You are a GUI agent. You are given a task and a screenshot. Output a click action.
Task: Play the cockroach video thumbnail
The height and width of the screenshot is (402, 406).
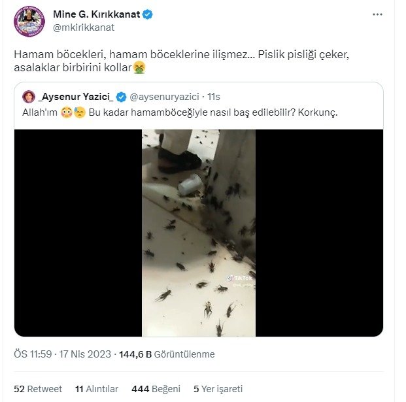[x=199, y=232]
